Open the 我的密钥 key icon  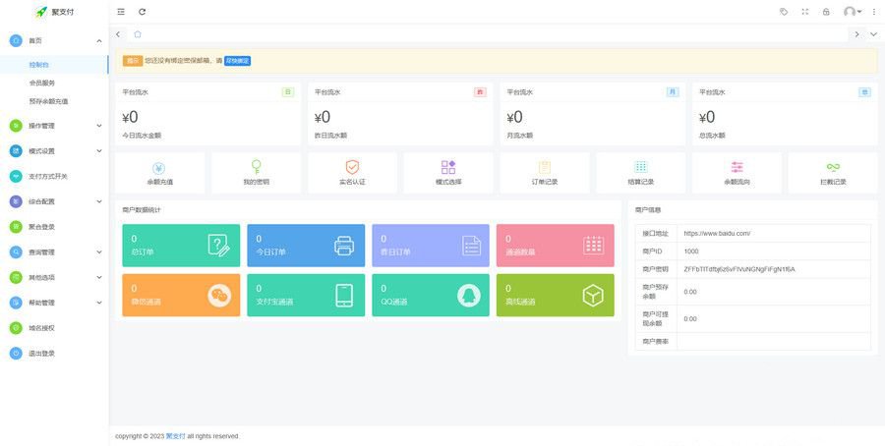tap(256, 168)
